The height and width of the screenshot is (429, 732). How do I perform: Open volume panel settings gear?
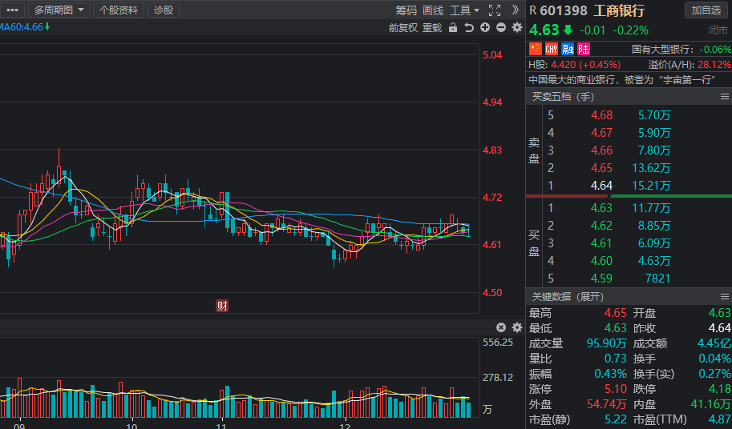point(517,327)
